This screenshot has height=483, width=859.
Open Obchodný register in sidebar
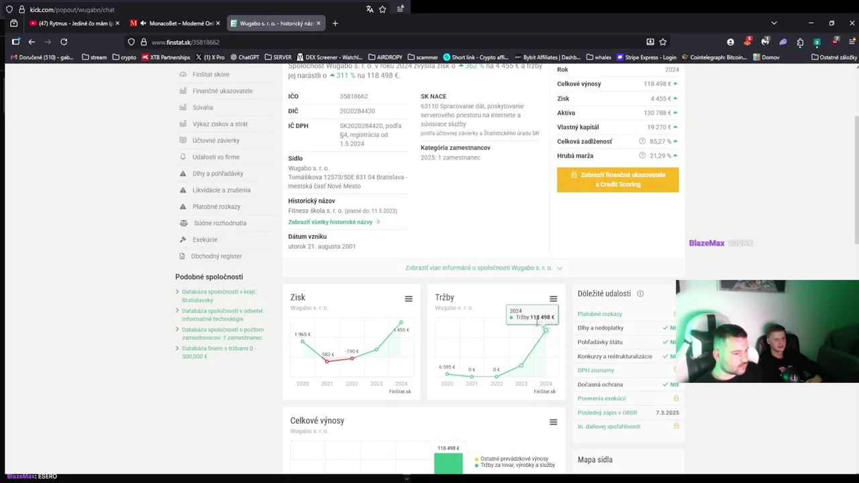point(216,256)
